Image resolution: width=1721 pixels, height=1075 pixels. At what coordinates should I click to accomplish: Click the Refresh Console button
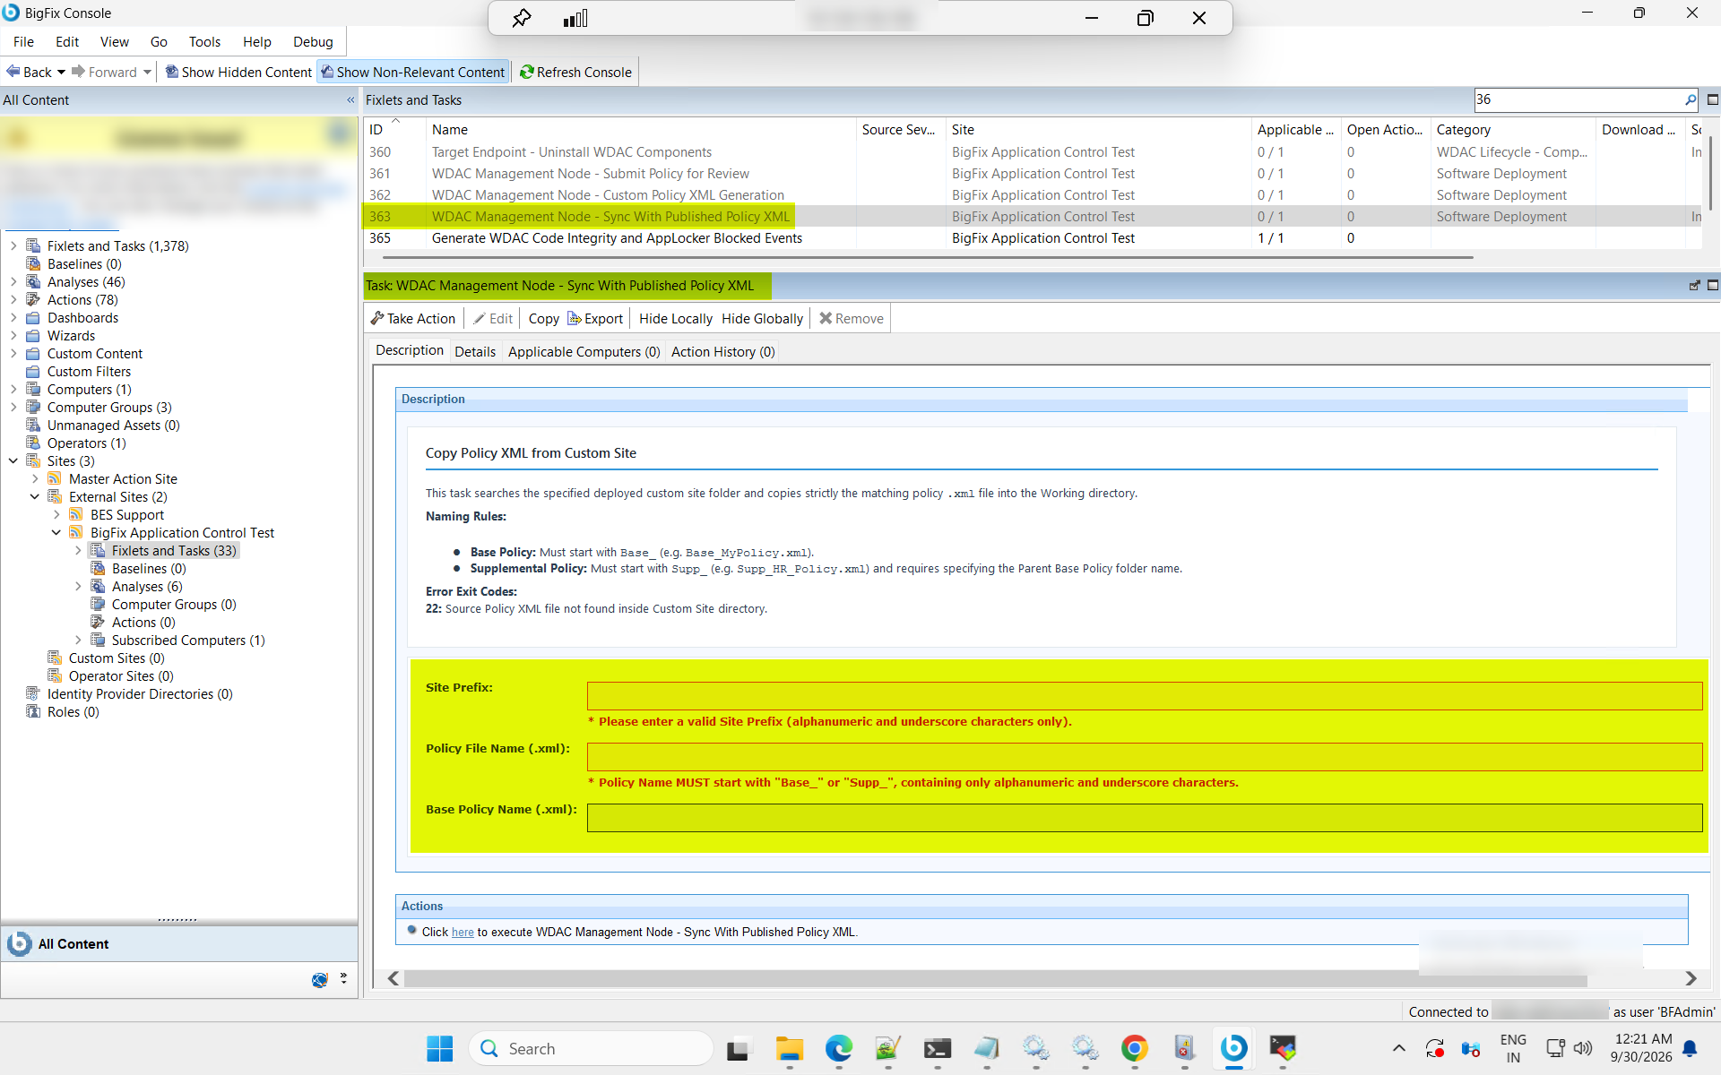tap(575, 72)
